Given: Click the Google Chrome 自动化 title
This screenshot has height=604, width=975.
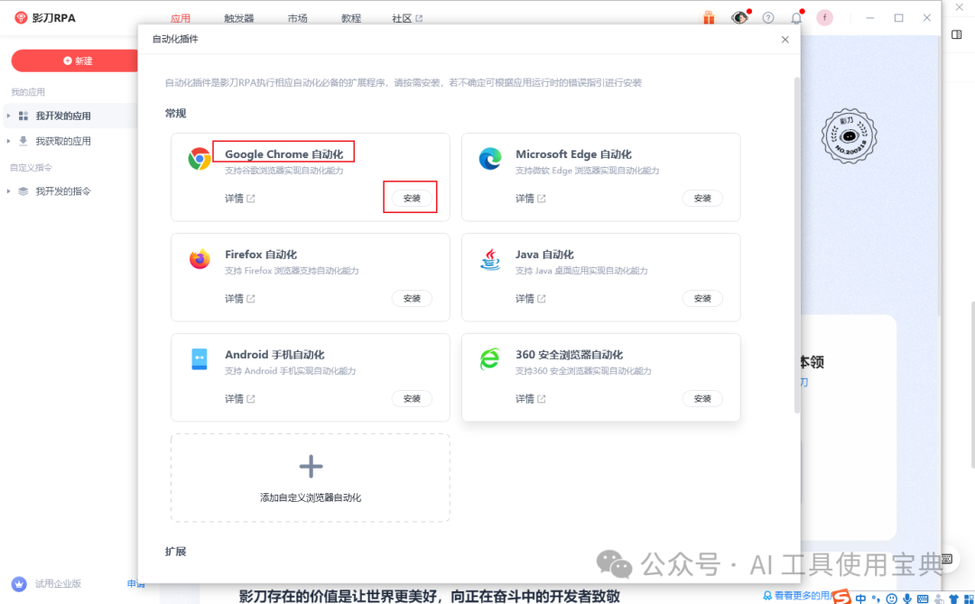Looking at the screenshot, I should (283, 153).
